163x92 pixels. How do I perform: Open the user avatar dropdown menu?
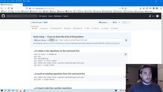(158, 16)
